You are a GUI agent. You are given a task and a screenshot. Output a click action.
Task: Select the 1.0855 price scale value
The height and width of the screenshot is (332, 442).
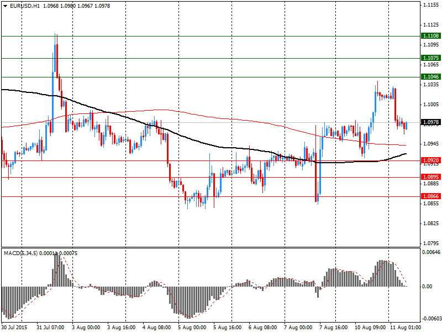pyautogui.click(x=432, y=203)
